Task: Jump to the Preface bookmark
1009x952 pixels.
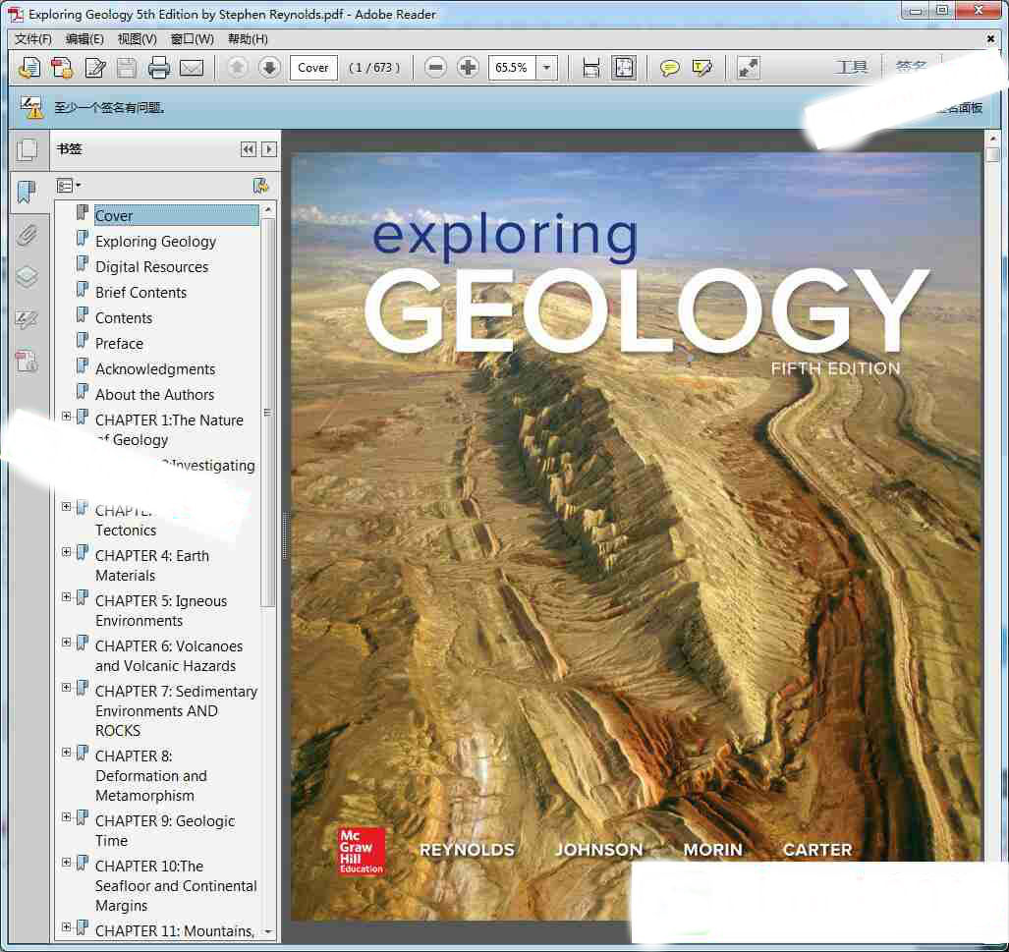Action: point(119,344)
